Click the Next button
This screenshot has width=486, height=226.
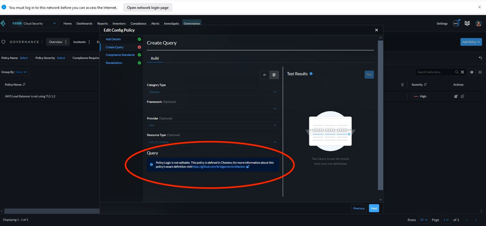(x=374, y=208)
